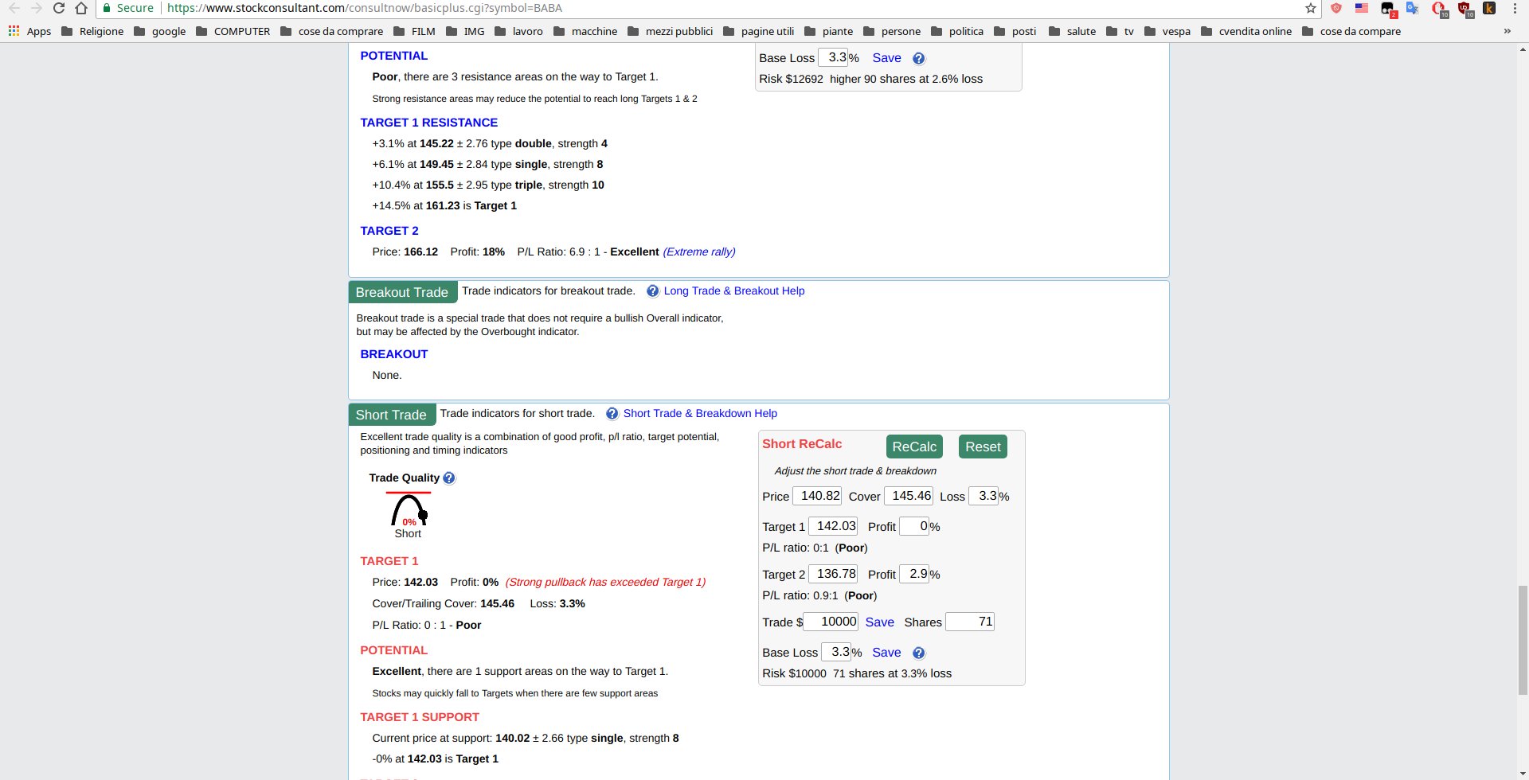Click the browser address bar URL
The height and width of the screenshot is (780, 1529).
click(x=365, y=8)
